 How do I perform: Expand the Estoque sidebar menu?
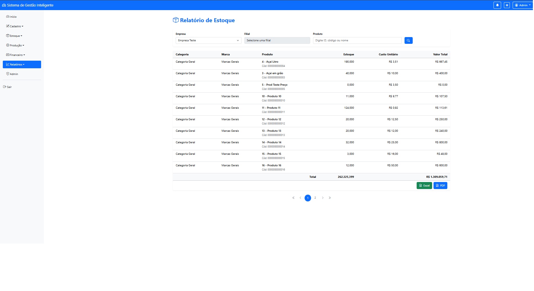click(x=14, y=36)
